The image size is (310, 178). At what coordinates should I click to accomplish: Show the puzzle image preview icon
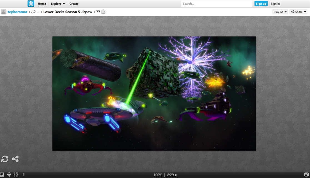(x=2, y=175)
